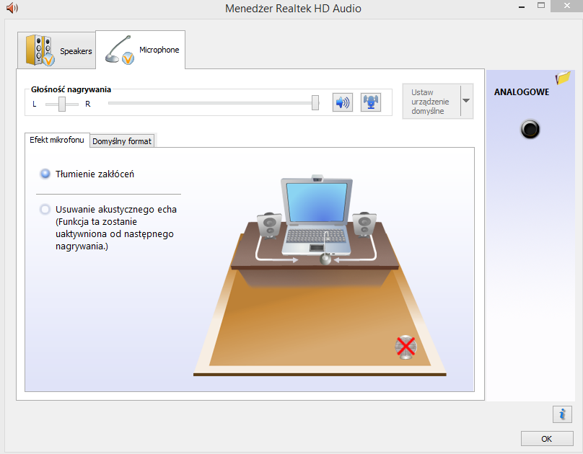Enable Tłumienie zakłóceń option

tap(45, 174)
